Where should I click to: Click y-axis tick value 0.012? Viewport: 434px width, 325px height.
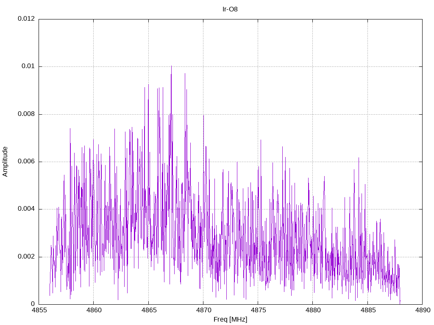click(x=26, y=19)
